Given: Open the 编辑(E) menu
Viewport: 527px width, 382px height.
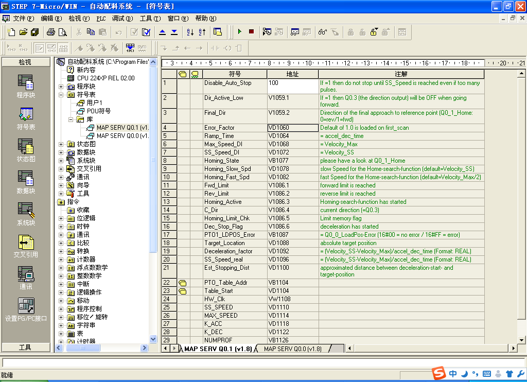Looking at the screenshot, I should tap(51, 19).
